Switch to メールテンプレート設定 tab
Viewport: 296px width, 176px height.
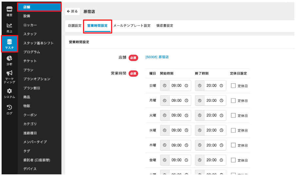(132, 25)
